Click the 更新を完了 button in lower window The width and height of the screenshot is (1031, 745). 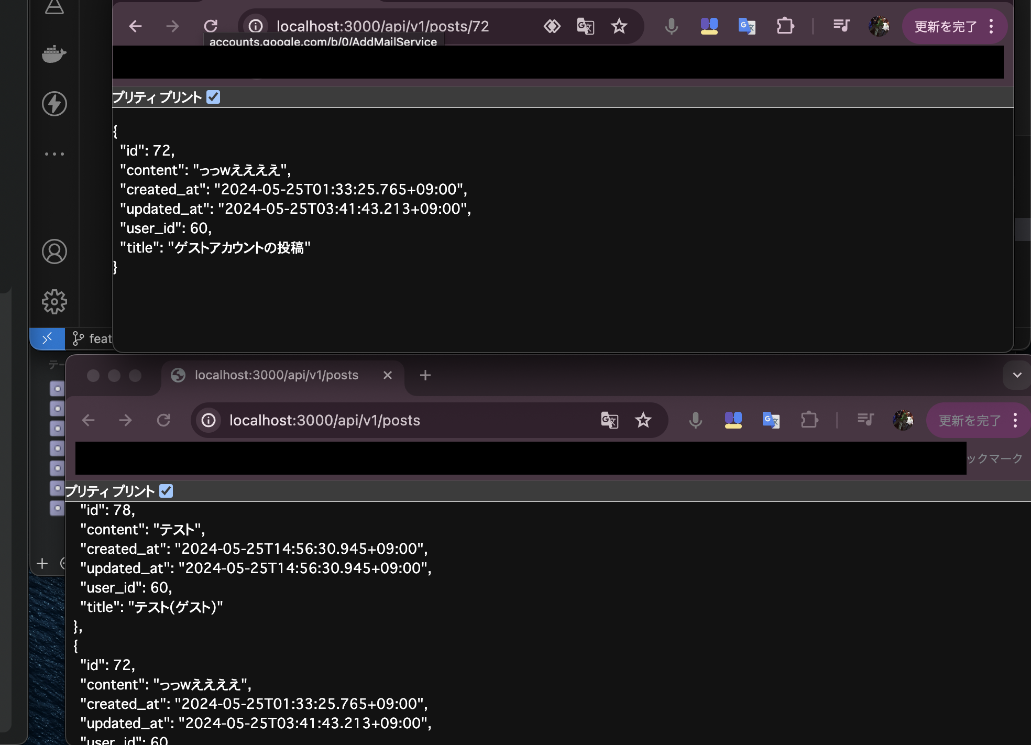[969, 420]
